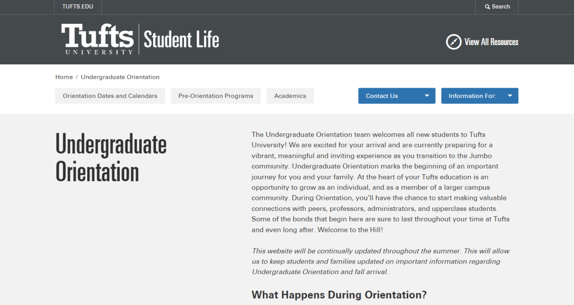Click the search magnifier icon
The image size is (574, 305).
coord(487,6)
